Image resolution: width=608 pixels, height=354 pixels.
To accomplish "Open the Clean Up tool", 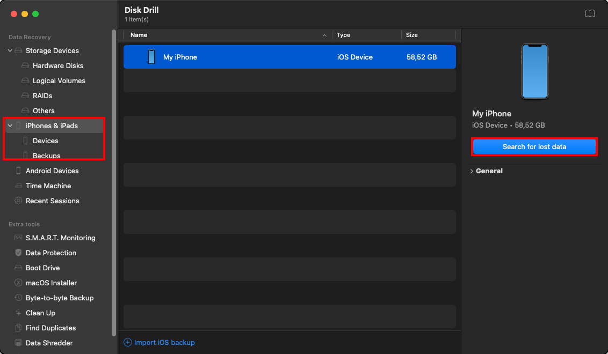I will pyautogui.click(x=40, y=313).
